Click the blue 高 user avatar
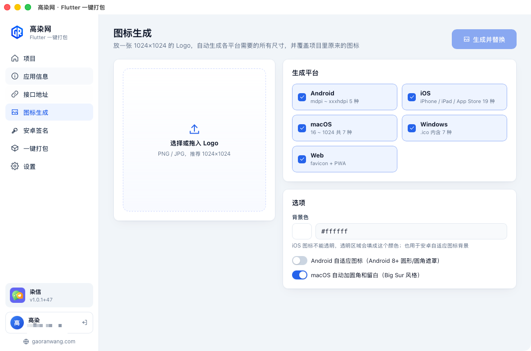531x351 pixels. (17, 323)
